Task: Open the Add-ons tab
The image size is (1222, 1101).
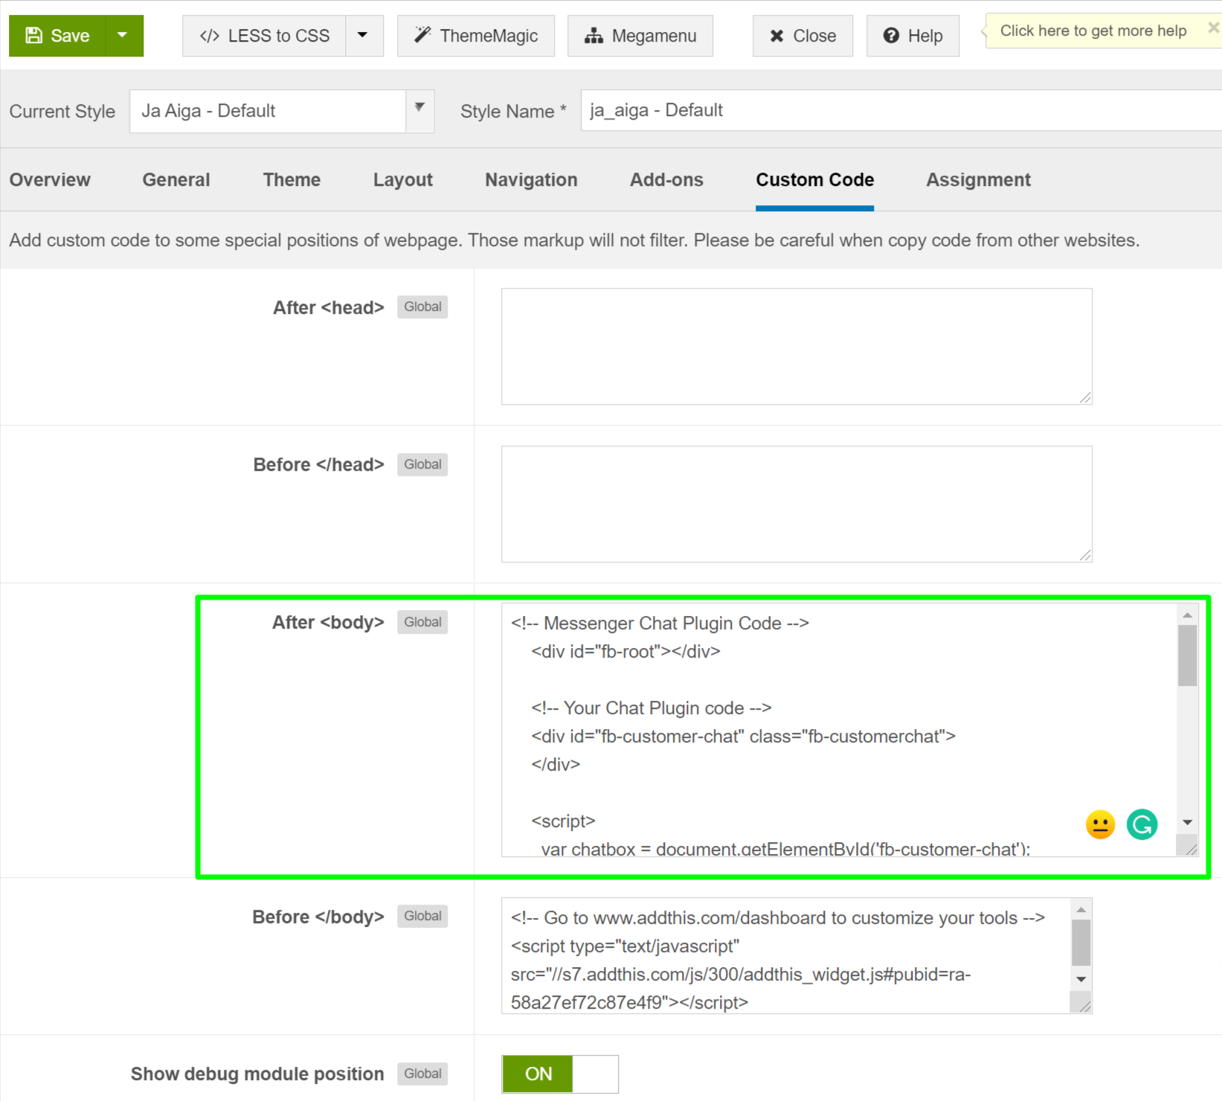Action: (x=666, y=180)
